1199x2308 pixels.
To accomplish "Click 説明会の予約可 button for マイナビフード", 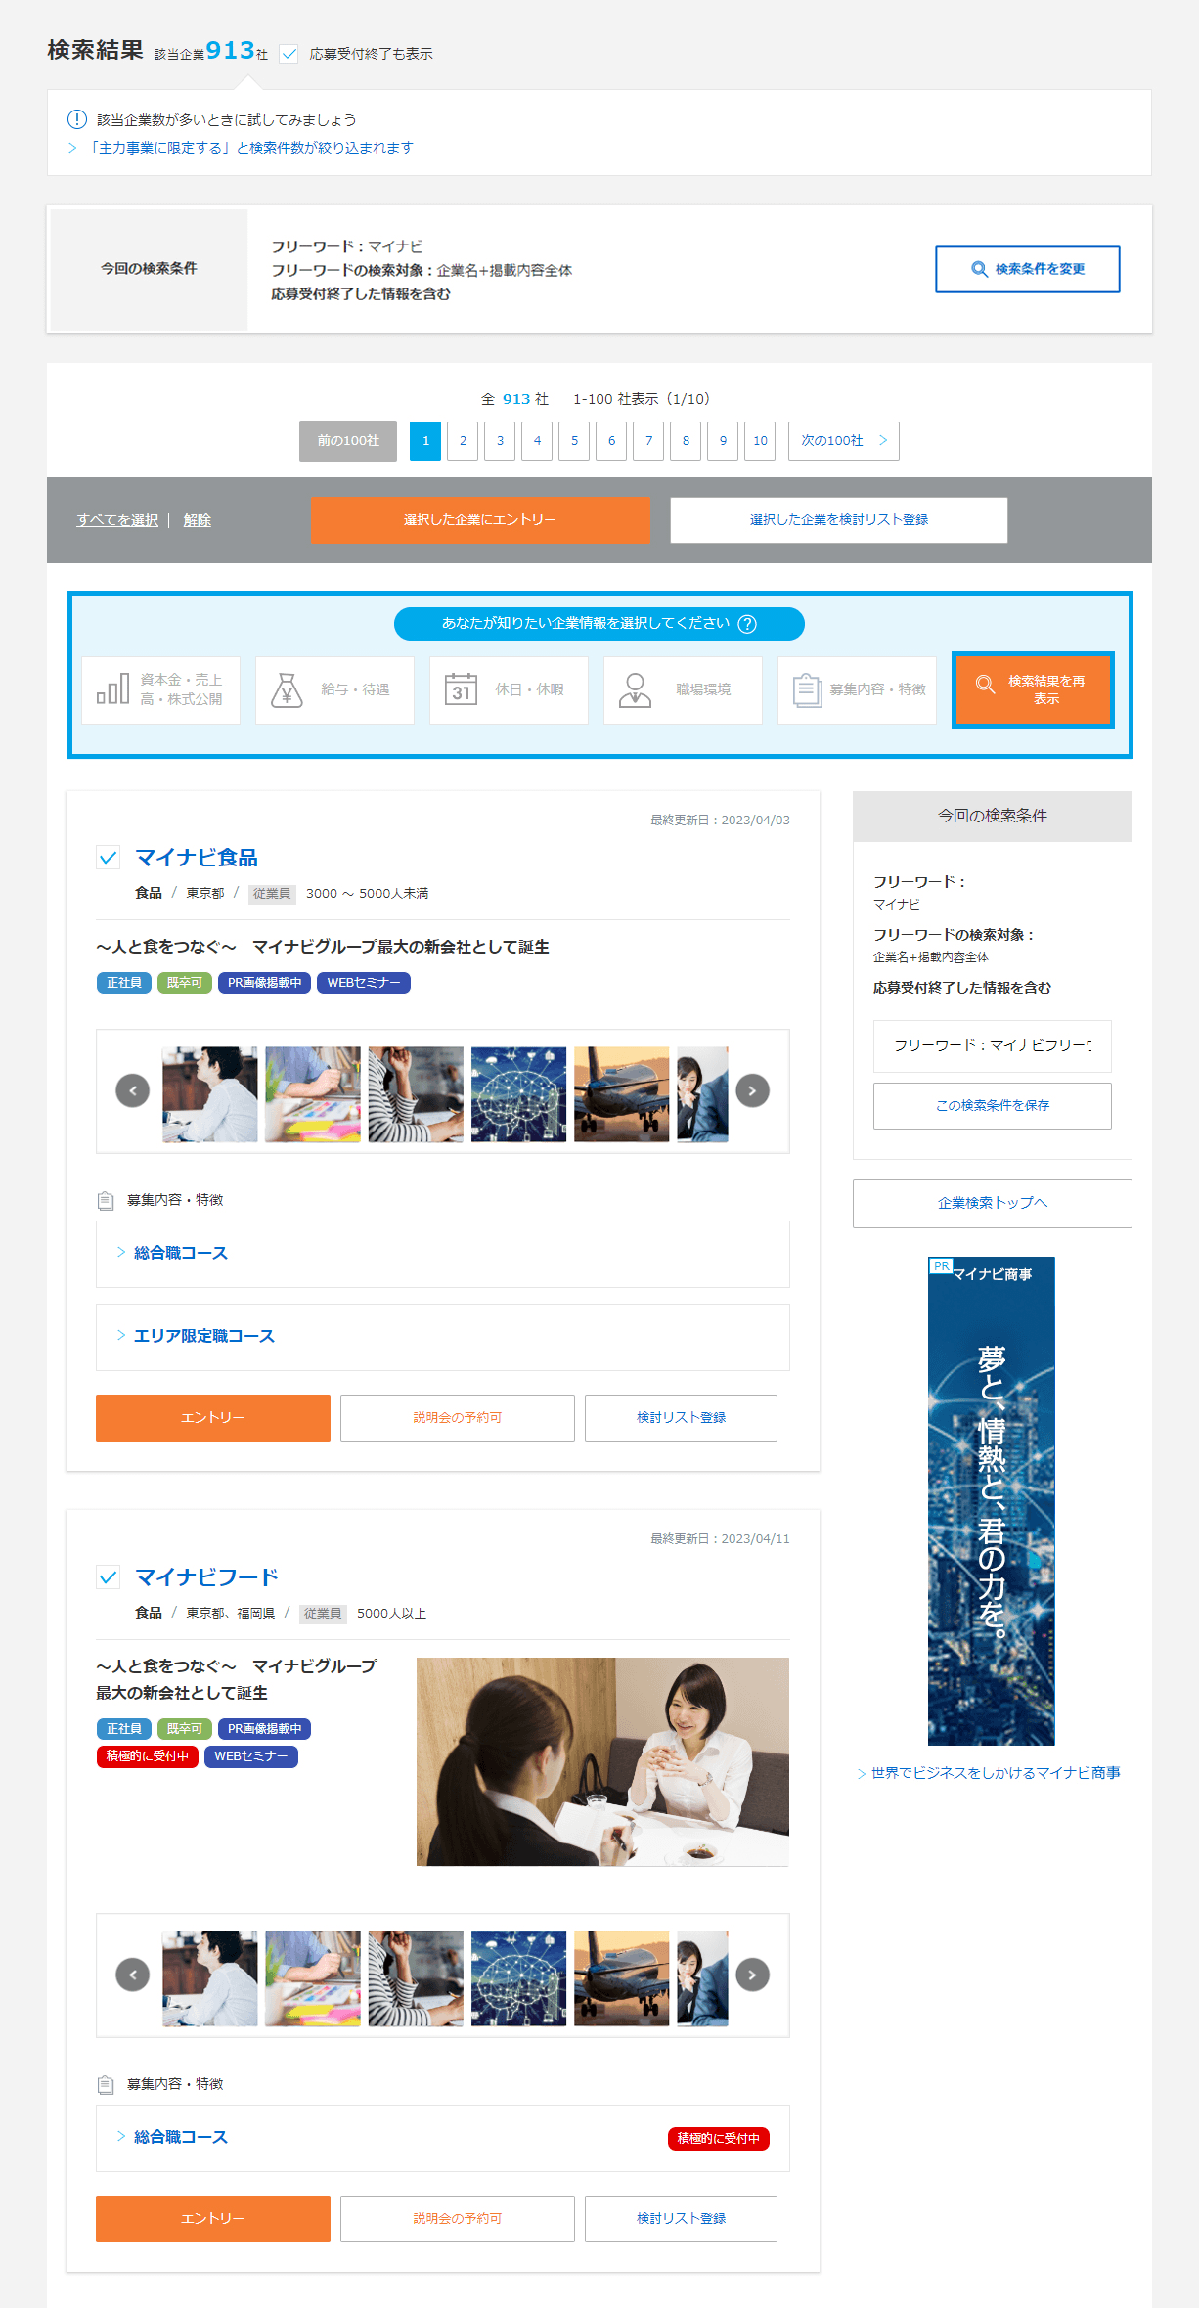I will 458,2219.
